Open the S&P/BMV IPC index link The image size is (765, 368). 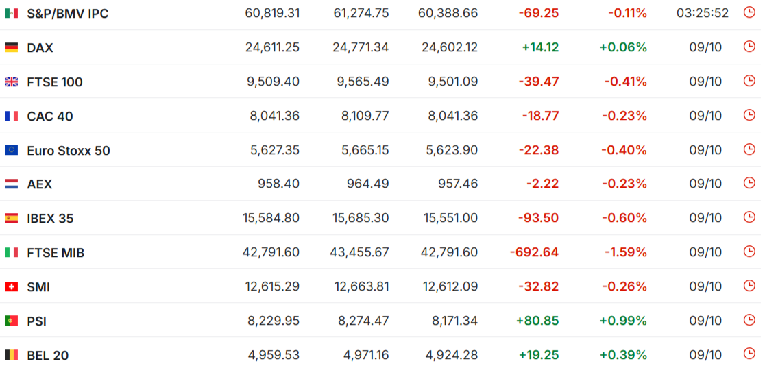click(67, 13)
